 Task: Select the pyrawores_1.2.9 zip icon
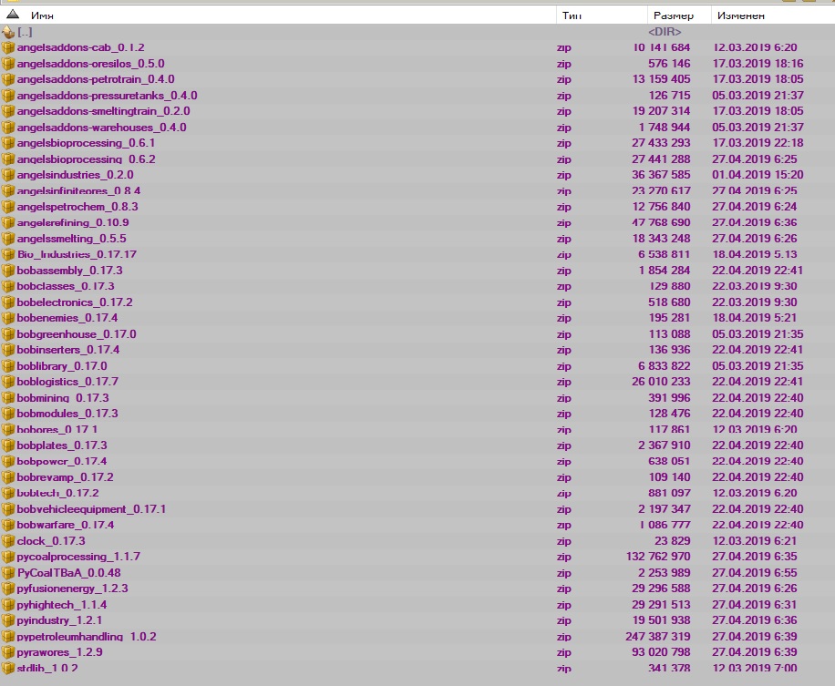click(x=8, y=652)
